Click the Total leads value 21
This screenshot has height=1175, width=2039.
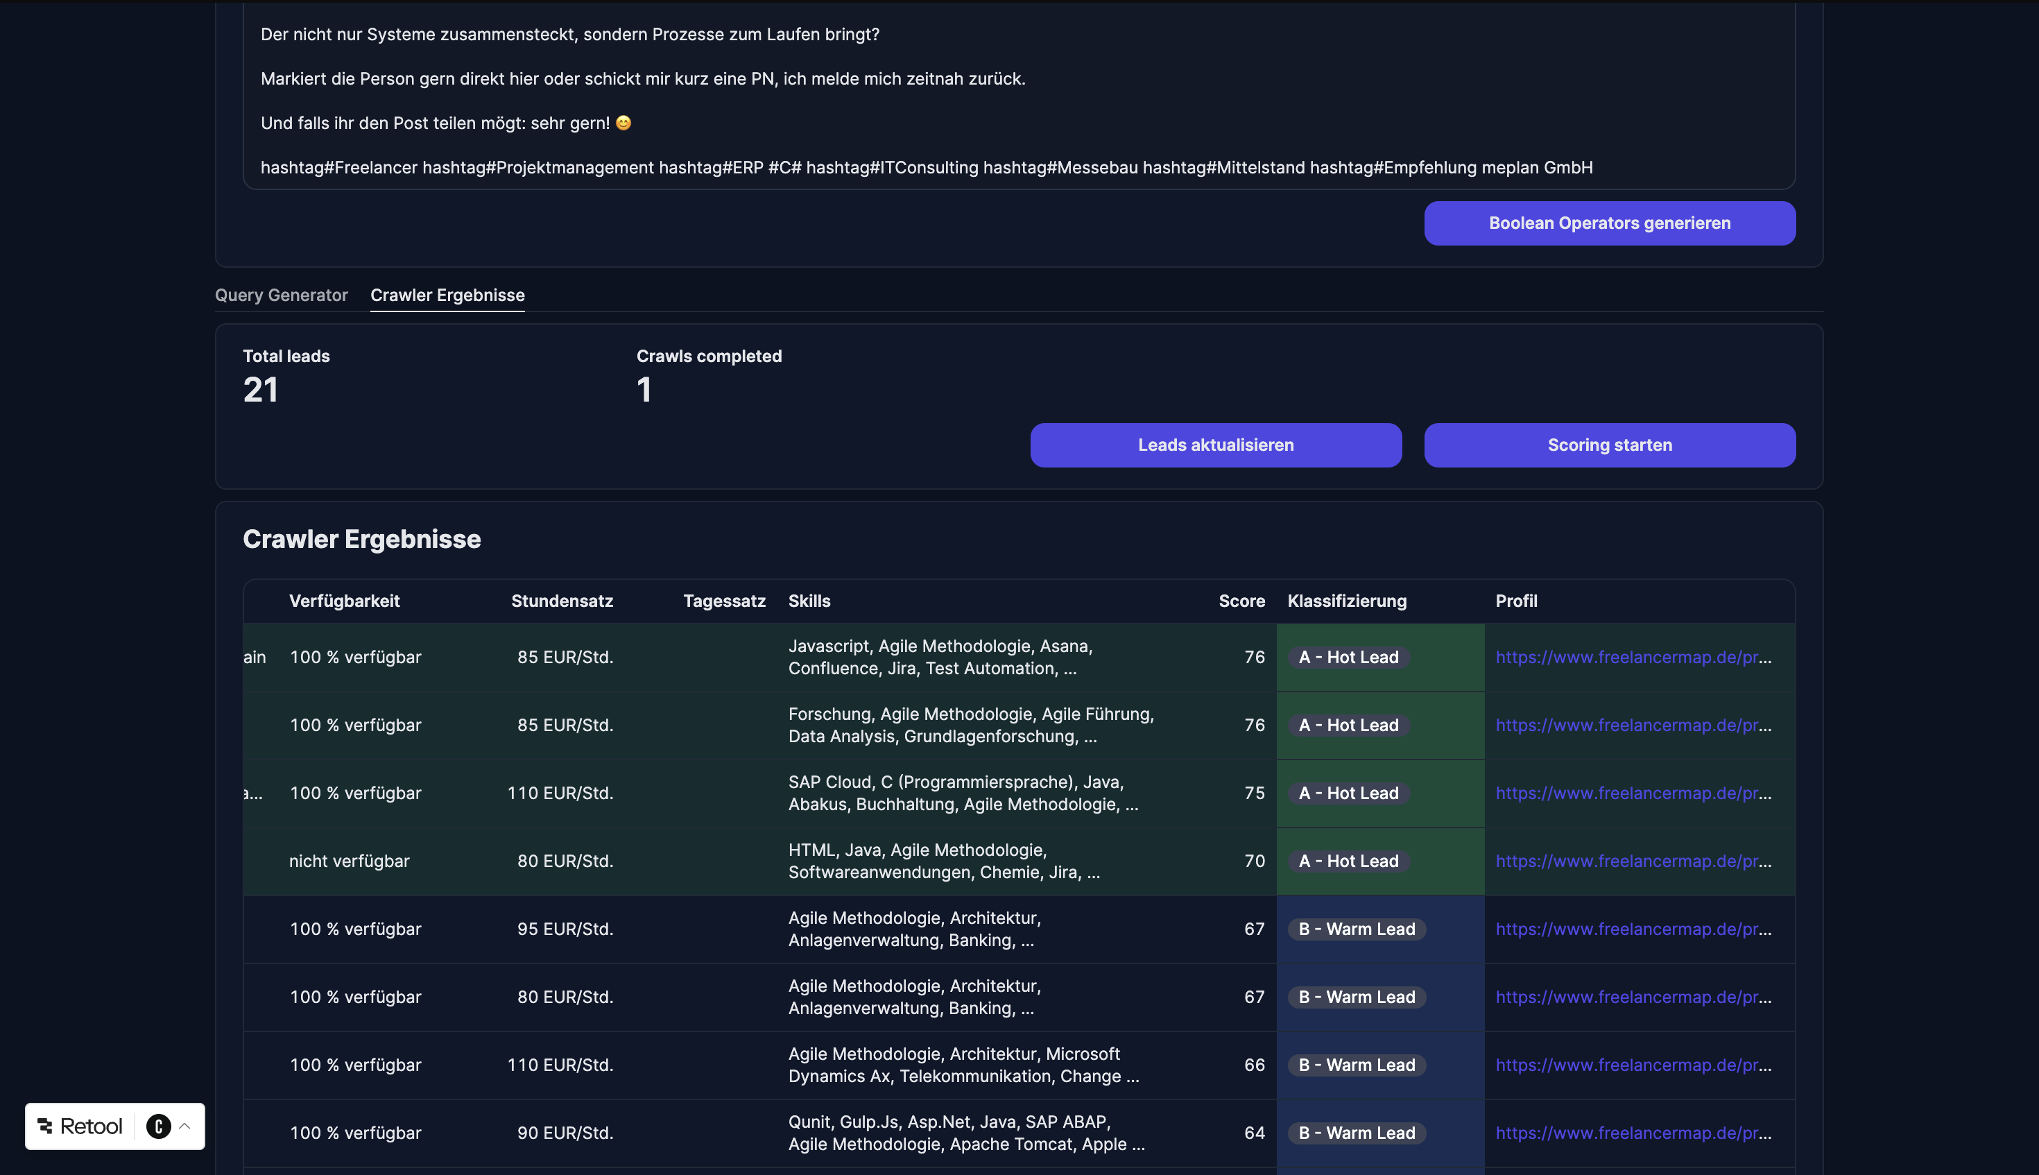point(261,390)
